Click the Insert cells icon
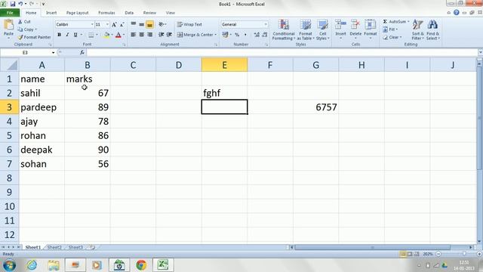The image size is (483, 272). click(340, 25)
